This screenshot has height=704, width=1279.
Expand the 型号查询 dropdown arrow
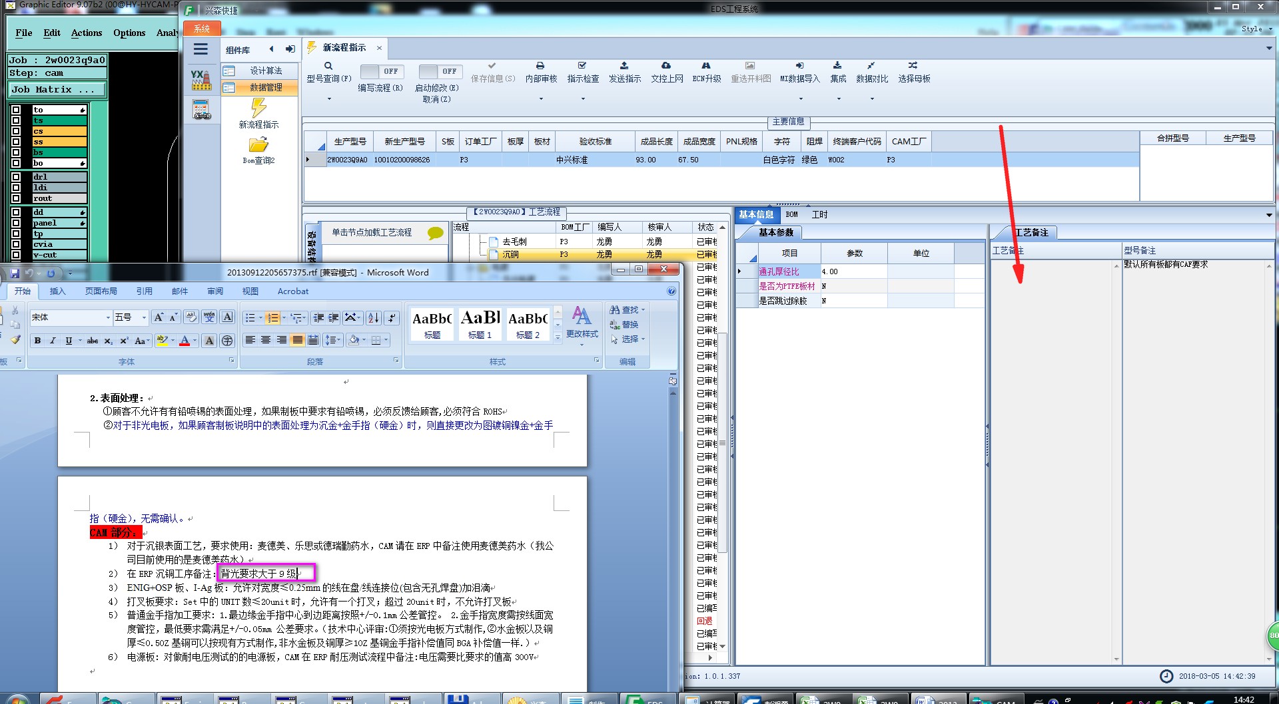tap(328, 99)
